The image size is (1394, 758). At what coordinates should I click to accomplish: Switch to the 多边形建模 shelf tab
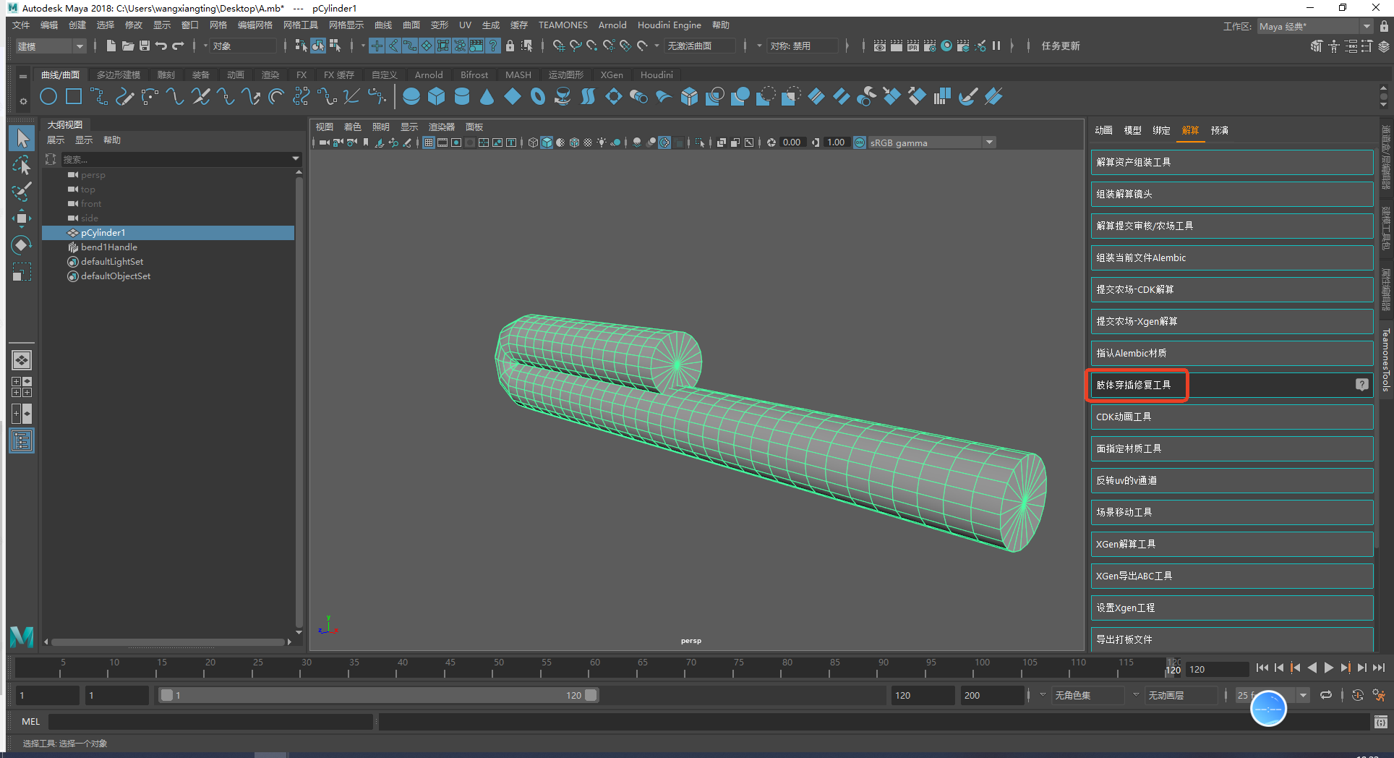coord(118,74)
